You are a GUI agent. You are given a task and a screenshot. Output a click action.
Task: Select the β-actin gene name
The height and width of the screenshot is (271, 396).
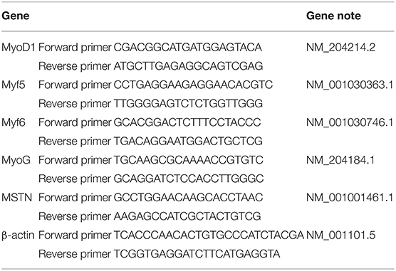tap(18, 235)
